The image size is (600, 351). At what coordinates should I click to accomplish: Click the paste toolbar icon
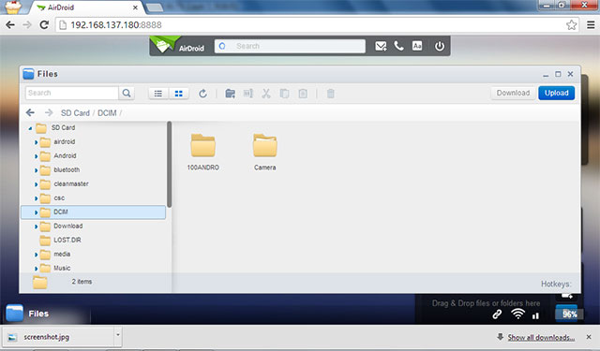click(303, 94)
